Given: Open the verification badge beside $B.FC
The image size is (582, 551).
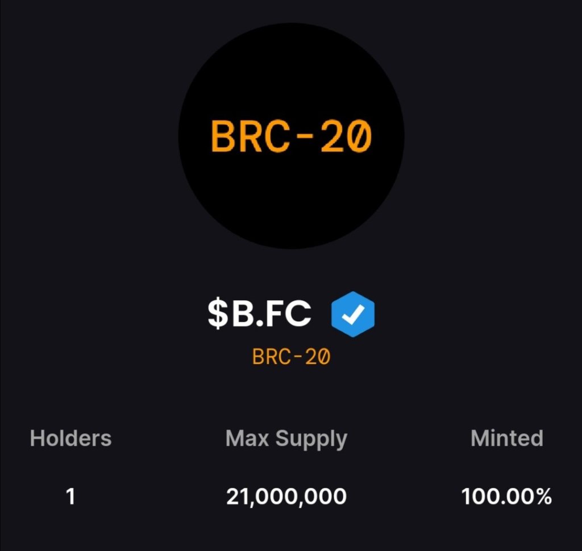Looking at the screenshot, I should click(x=353, y=314).
